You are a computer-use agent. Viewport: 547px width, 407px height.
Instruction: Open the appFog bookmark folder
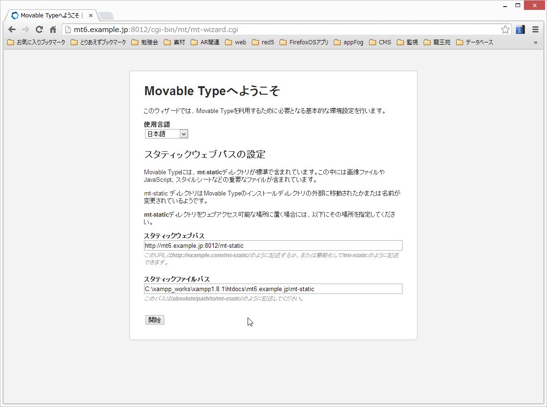[x=348, y=42]
